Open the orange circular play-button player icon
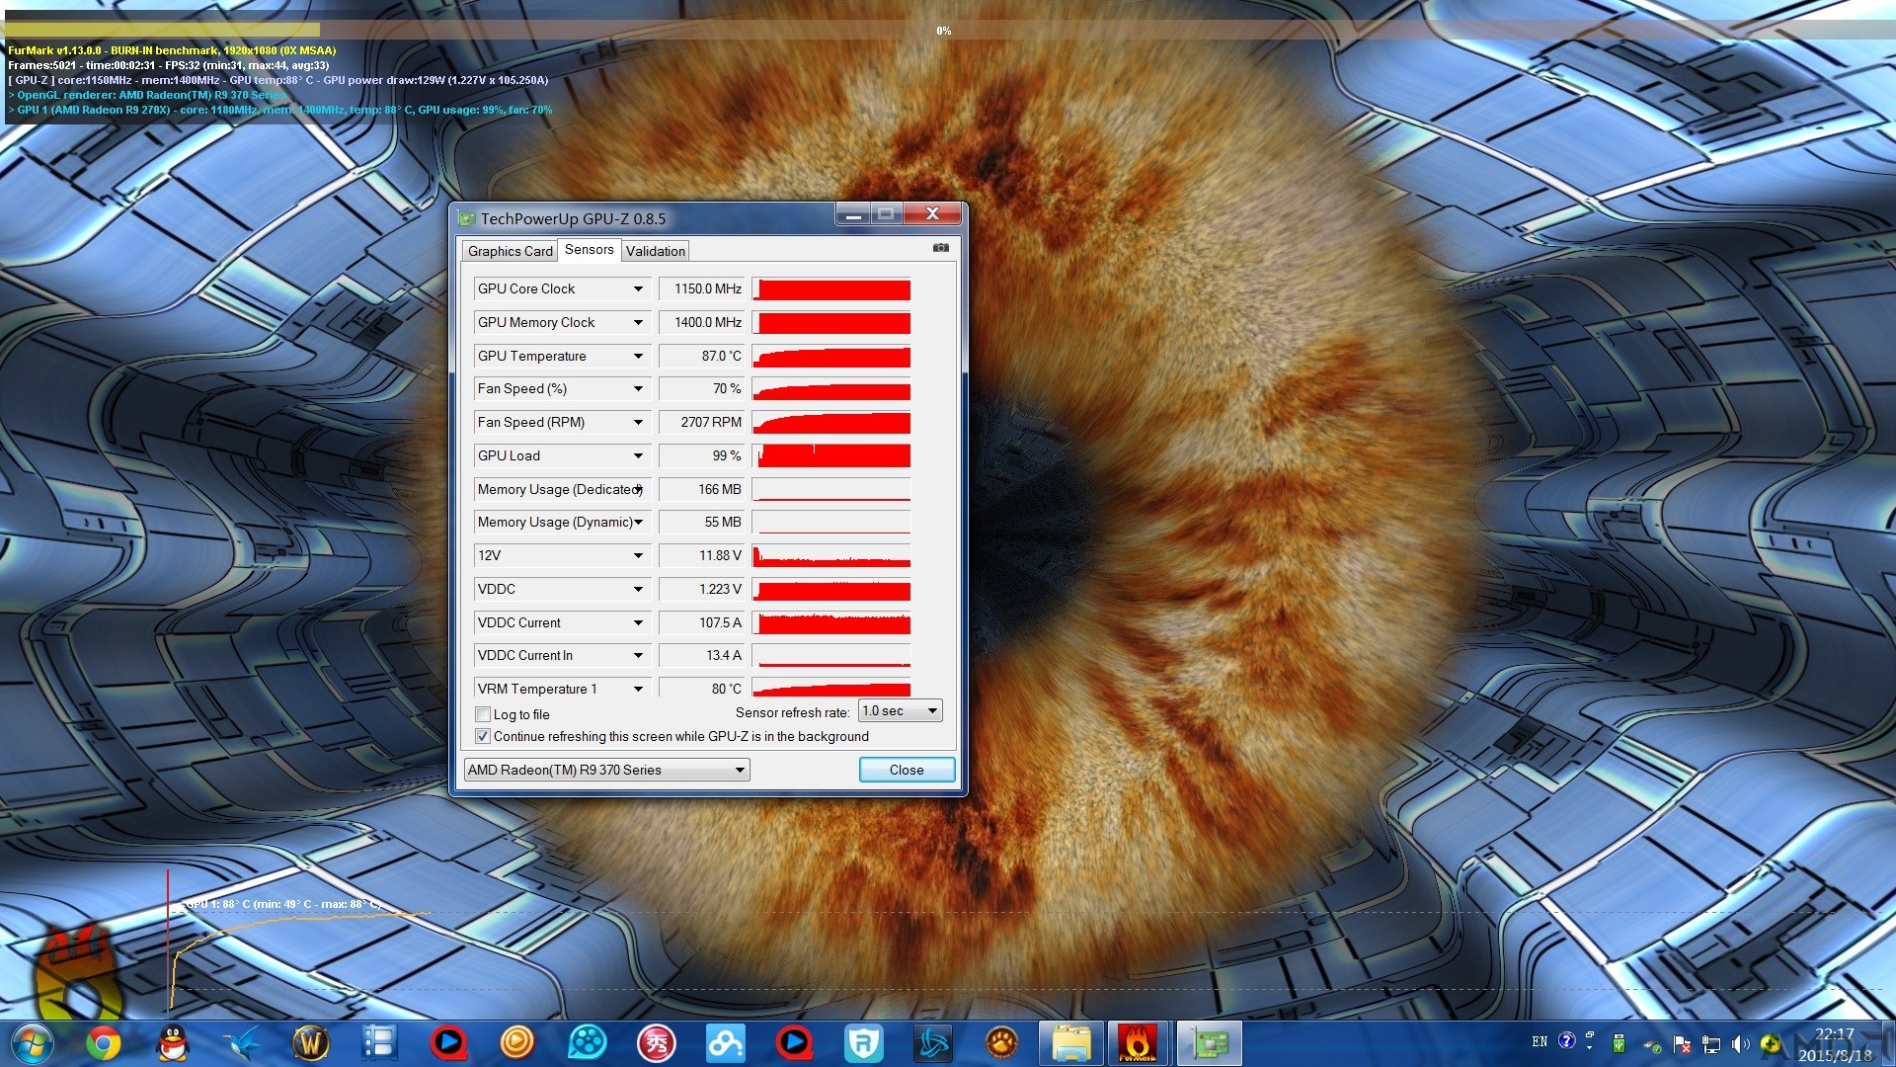Image resolution: width=1896 pixels, height=1067 pixels. point(517,1043)
